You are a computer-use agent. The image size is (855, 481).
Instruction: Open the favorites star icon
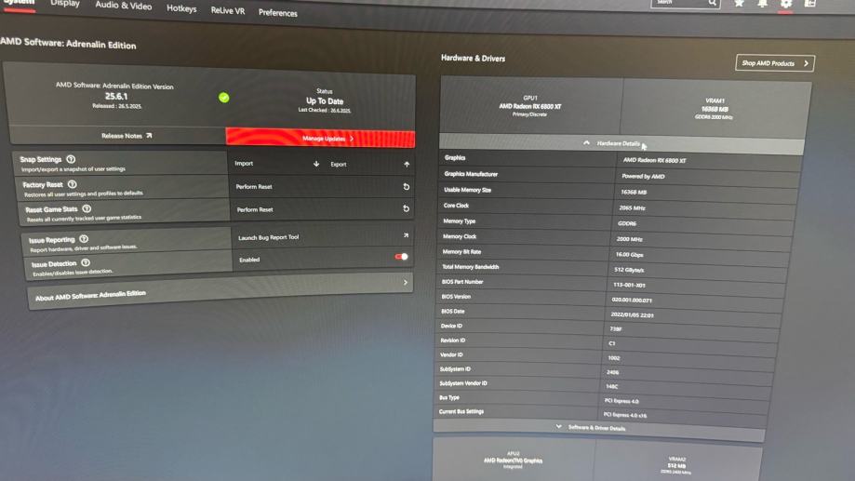(x=739, y=4)
